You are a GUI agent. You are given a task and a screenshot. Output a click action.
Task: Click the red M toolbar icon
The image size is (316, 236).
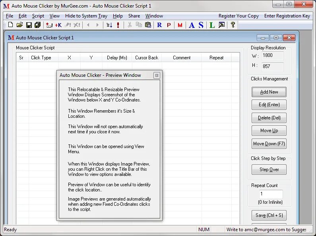180,25
